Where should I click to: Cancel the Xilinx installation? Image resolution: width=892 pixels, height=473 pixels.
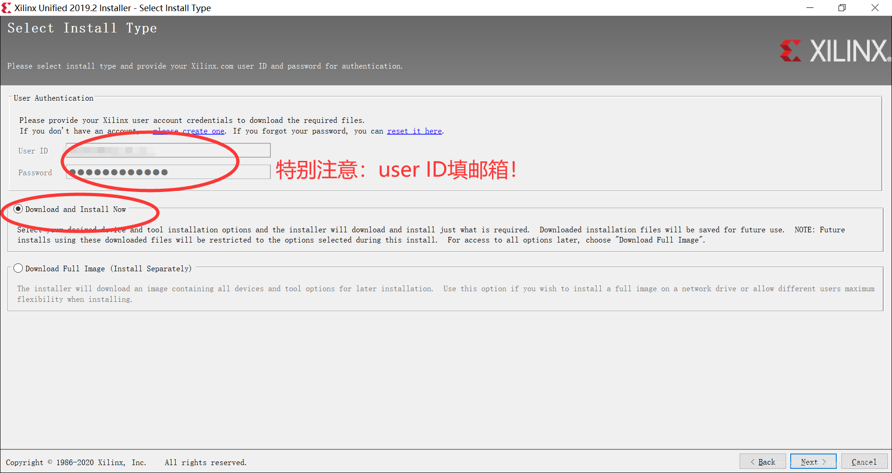pos(864,462)
